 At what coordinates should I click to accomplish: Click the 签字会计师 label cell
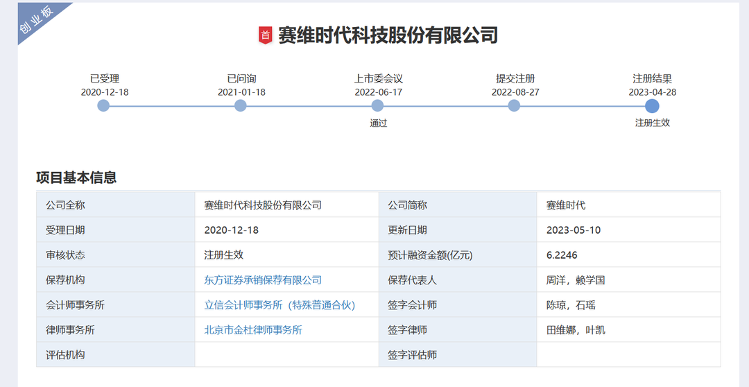click(458, 305)
